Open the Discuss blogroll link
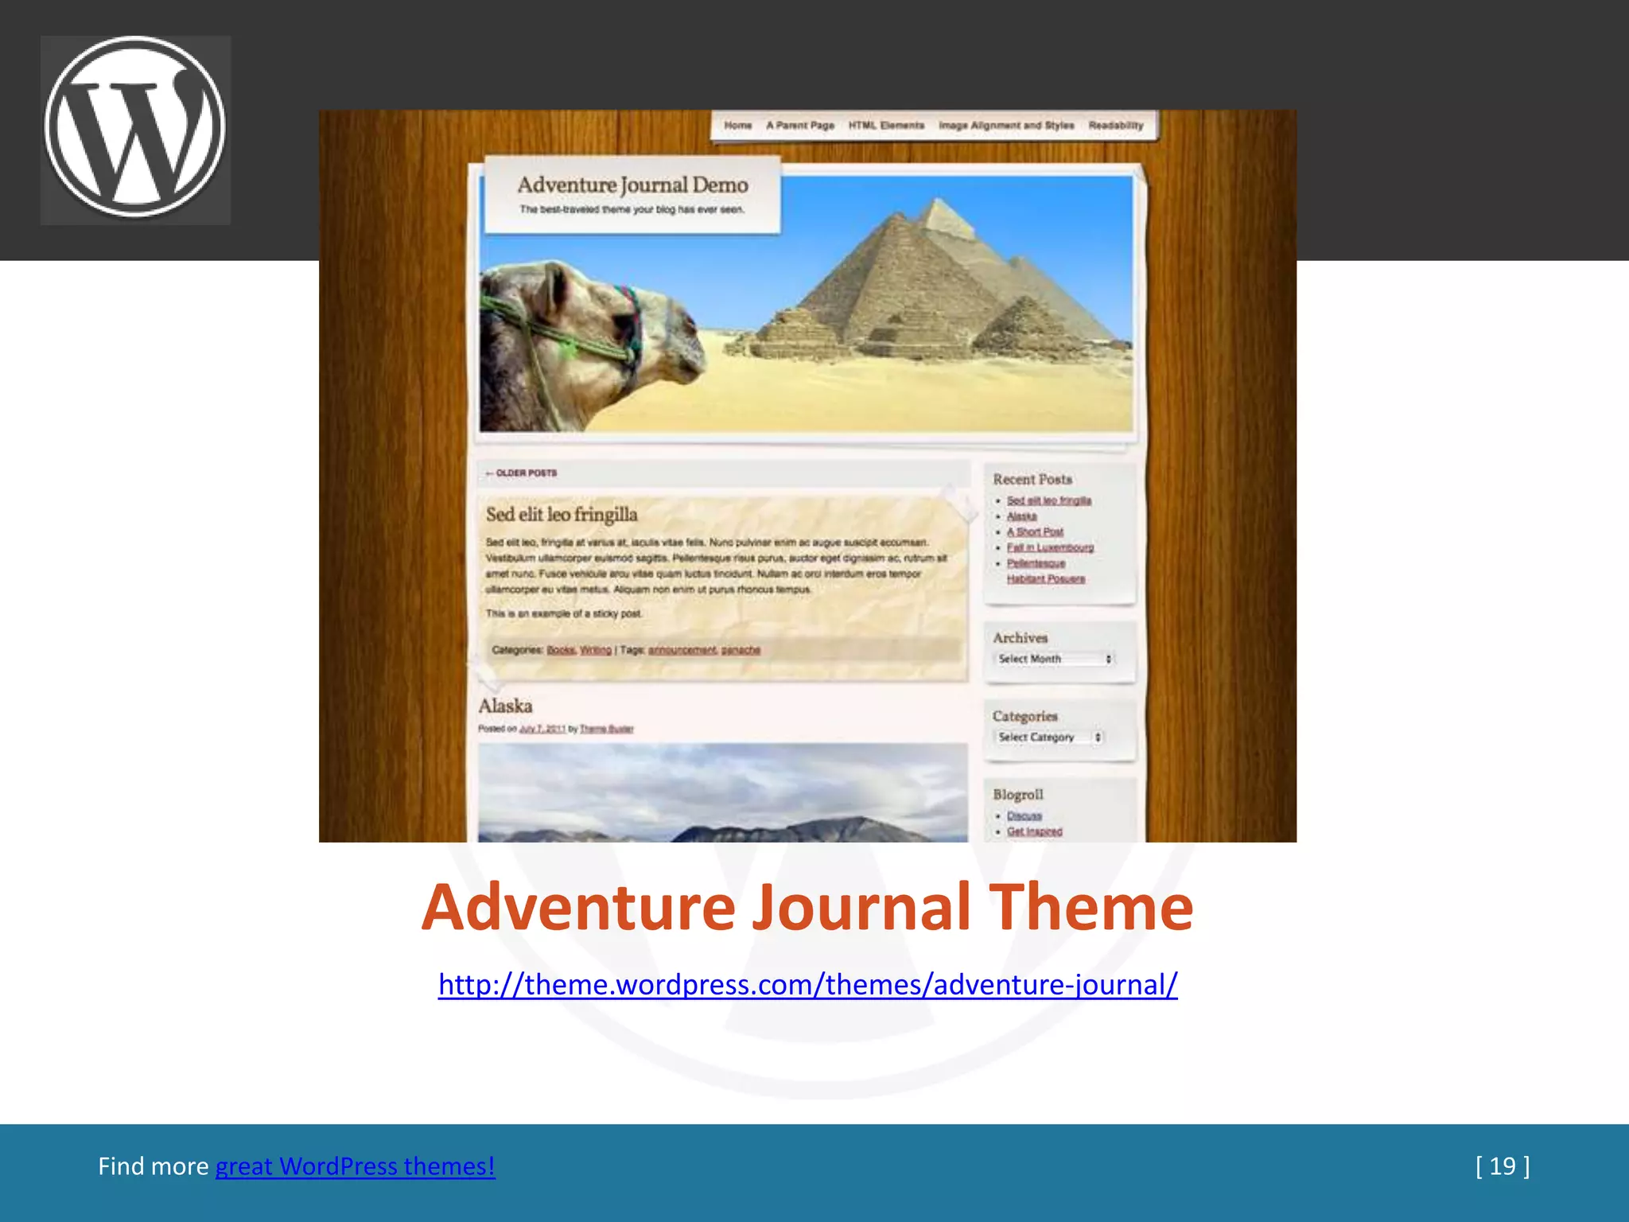The height and width of the screenshot is (1222, 1629). tap(1024, 816)
